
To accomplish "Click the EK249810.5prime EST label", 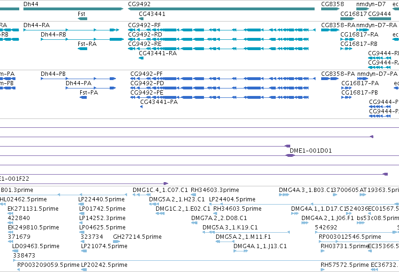I will (33, 228).
